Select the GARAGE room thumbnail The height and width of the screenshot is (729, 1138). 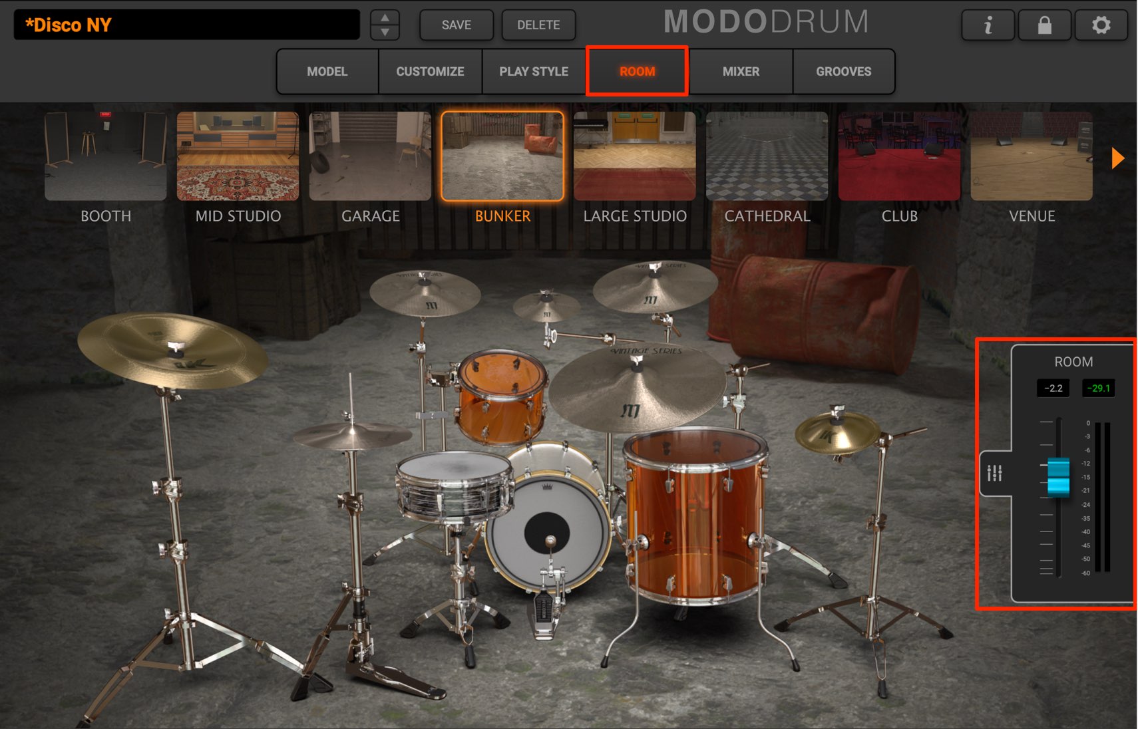point(371,156)
